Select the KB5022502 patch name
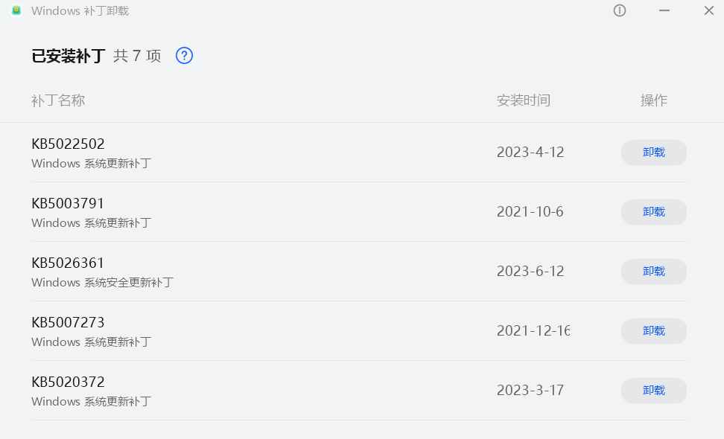The height and width of the screenshot is (439, 724). (68, 144)
